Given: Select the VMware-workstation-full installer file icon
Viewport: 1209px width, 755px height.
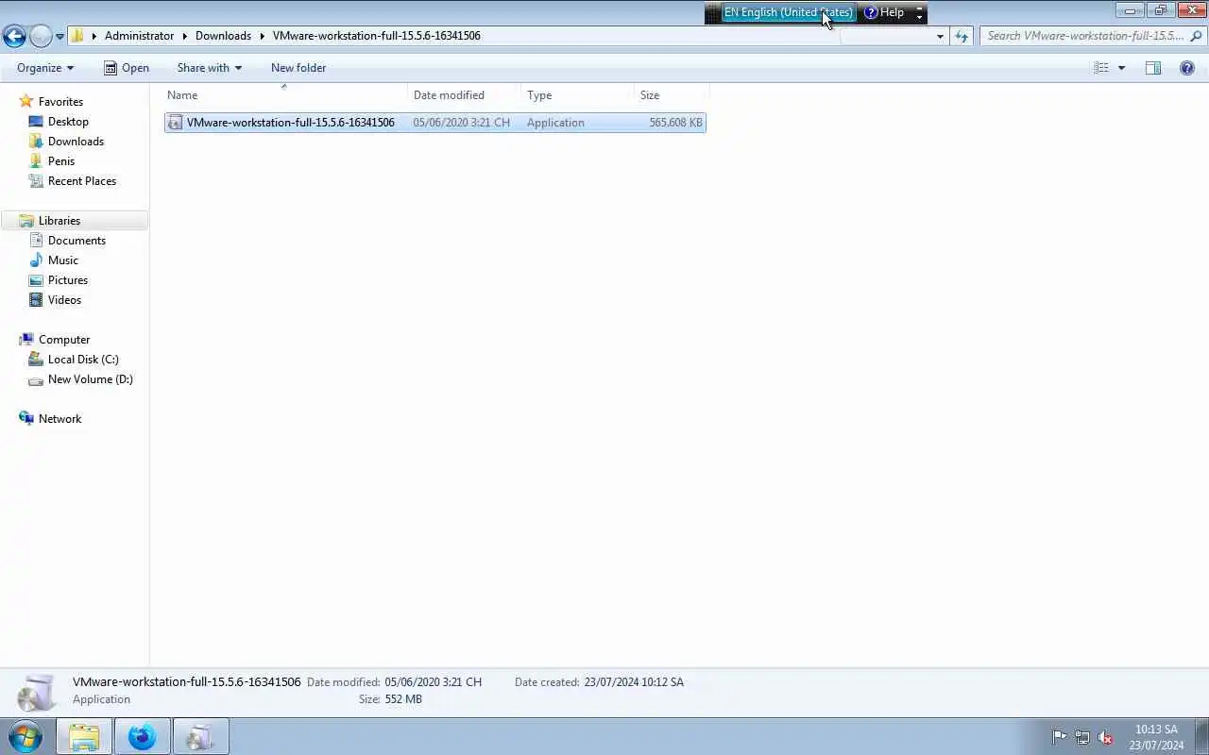Looking at the screenshot, I should [x=175, y=123].
